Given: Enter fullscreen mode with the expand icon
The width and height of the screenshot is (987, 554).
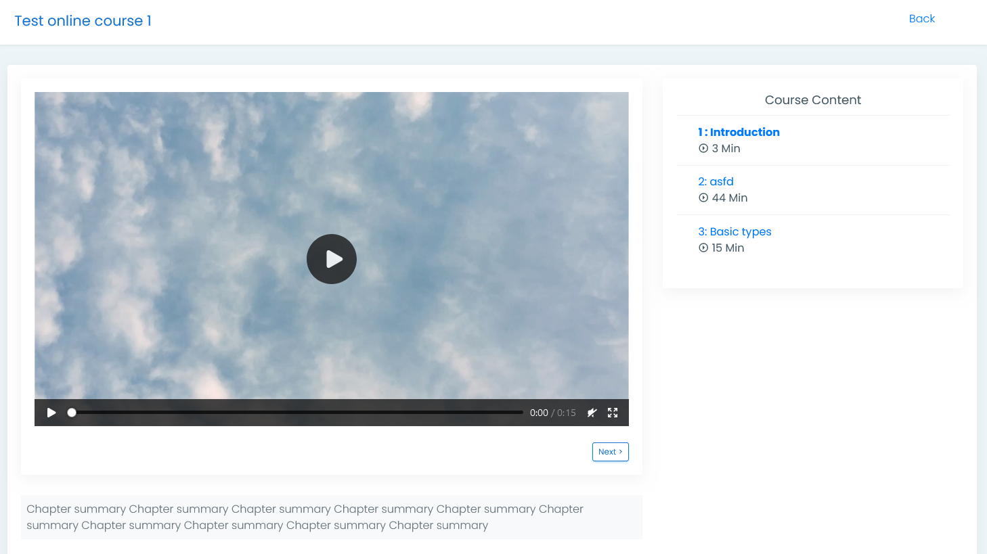Looking at the screenshot, I should (x=613, y=413).
